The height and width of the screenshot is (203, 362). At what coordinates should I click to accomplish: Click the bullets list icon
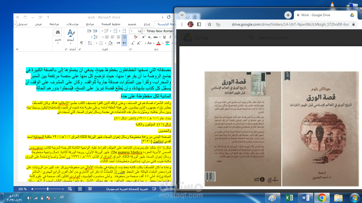pos(124,31)
